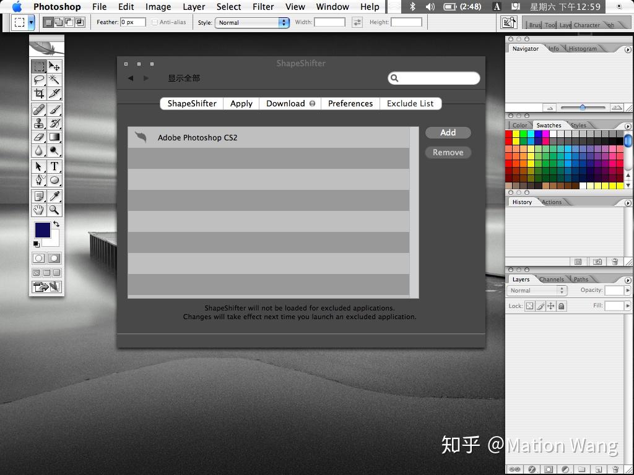Select the Healing Brush tool
This screenshot has width=634, height=475.
tap(39, 109)
